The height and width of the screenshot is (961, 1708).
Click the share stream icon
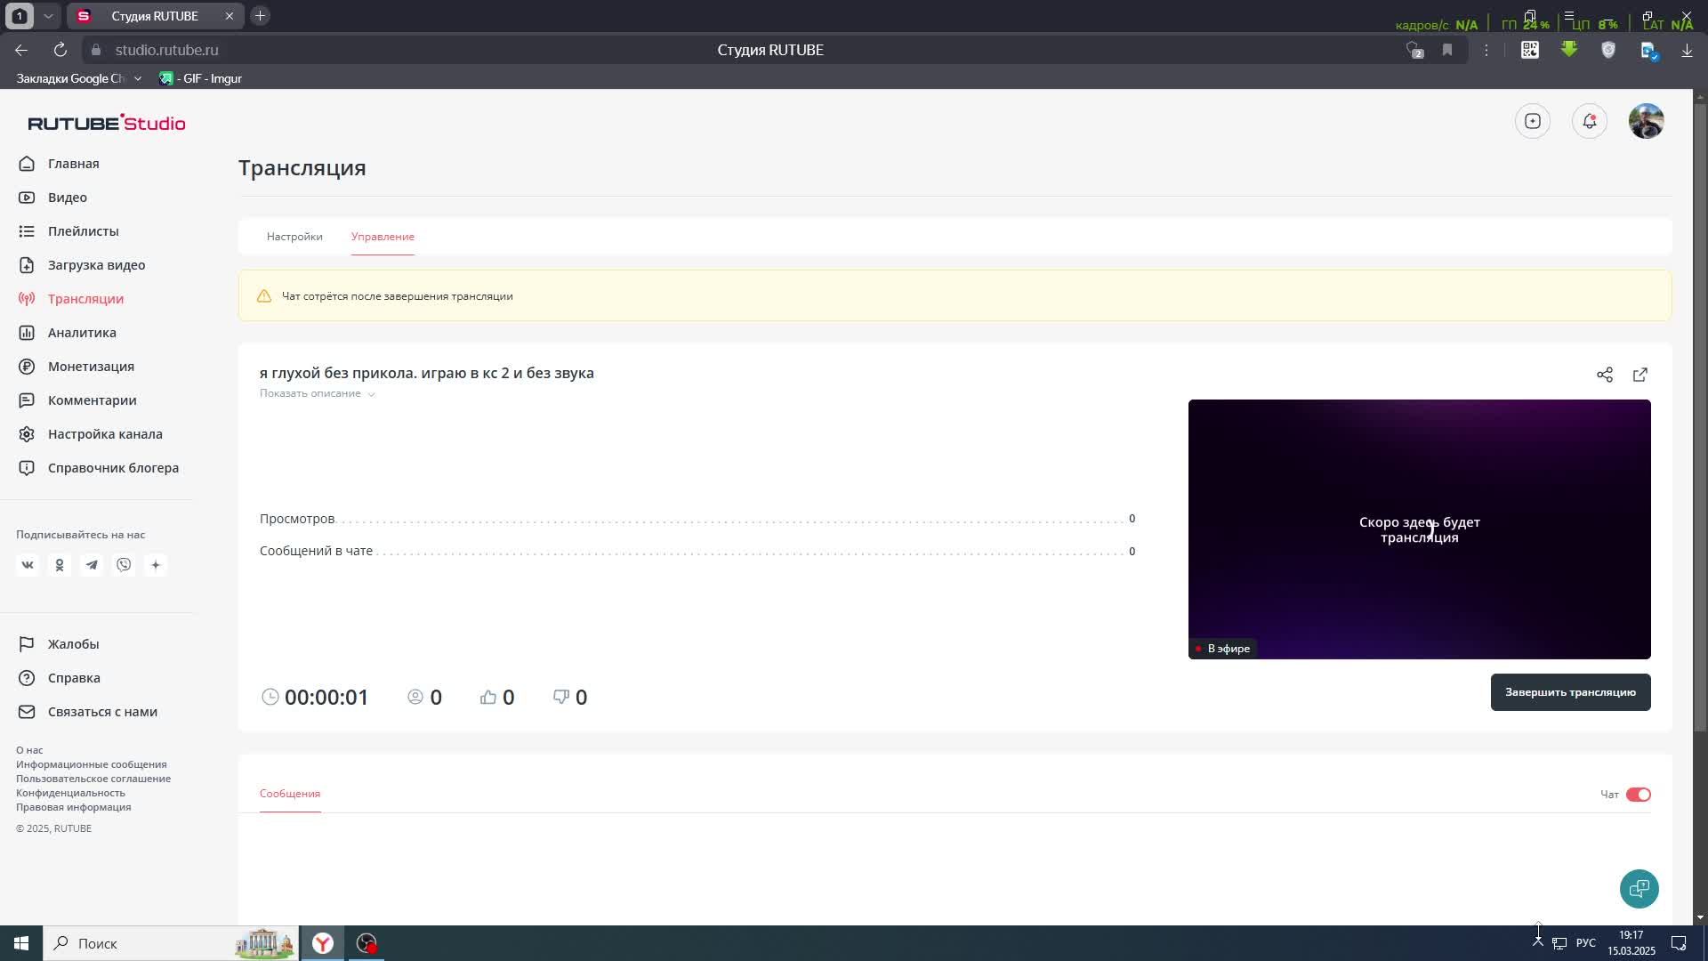tap(1604, 375)
